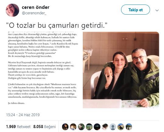Open the 15:24 - 24 Haz 2019 timestamp
The width and height of the screenshot is (164, 132).
tap(23, 115)
